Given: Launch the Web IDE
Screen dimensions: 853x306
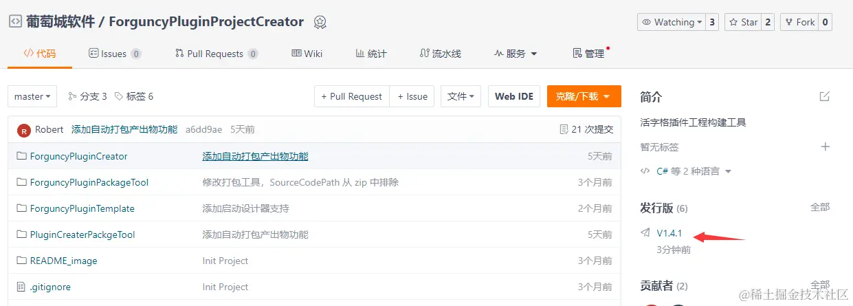Looking at the screenshot, I should click(x=514, y=96).
